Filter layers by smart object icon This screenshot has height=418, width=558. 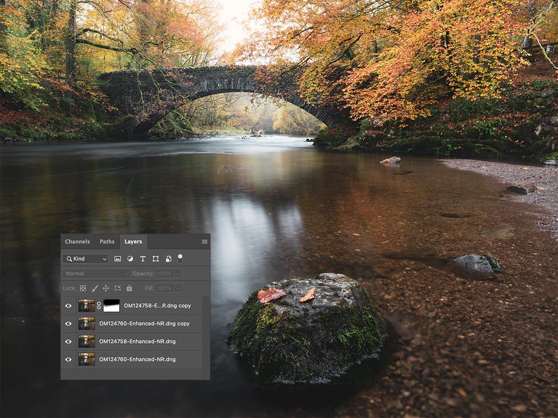[x=168, y=259]
